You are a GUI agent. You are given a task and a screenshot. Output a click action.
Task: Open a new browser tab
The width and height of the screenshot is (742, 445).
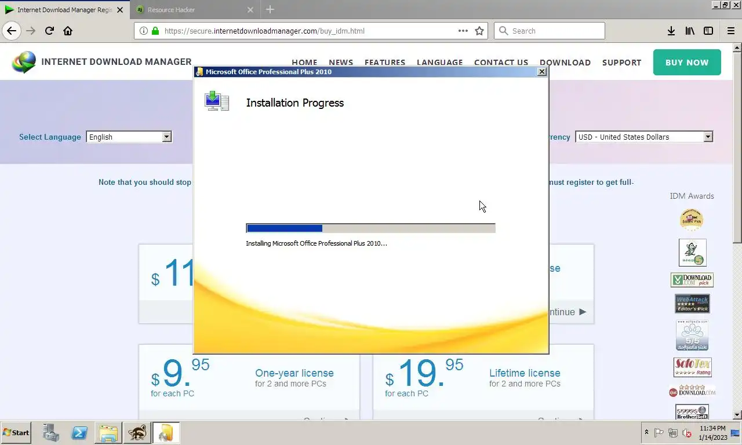pyautogui.click(x=270, y=9)
